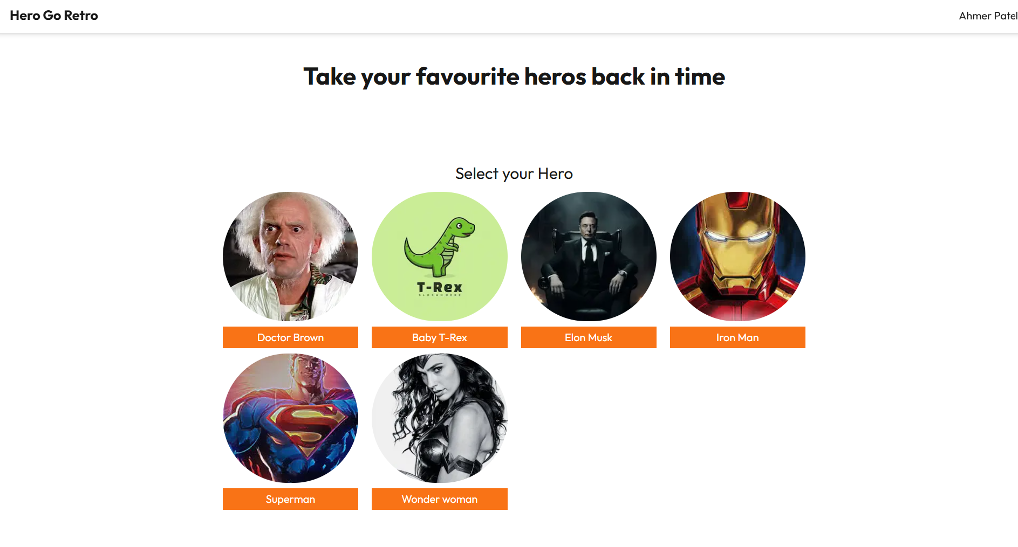Screen dimensions: 1018x547
Task: Click the Baby T-Rex button
Action: [440, 337]
